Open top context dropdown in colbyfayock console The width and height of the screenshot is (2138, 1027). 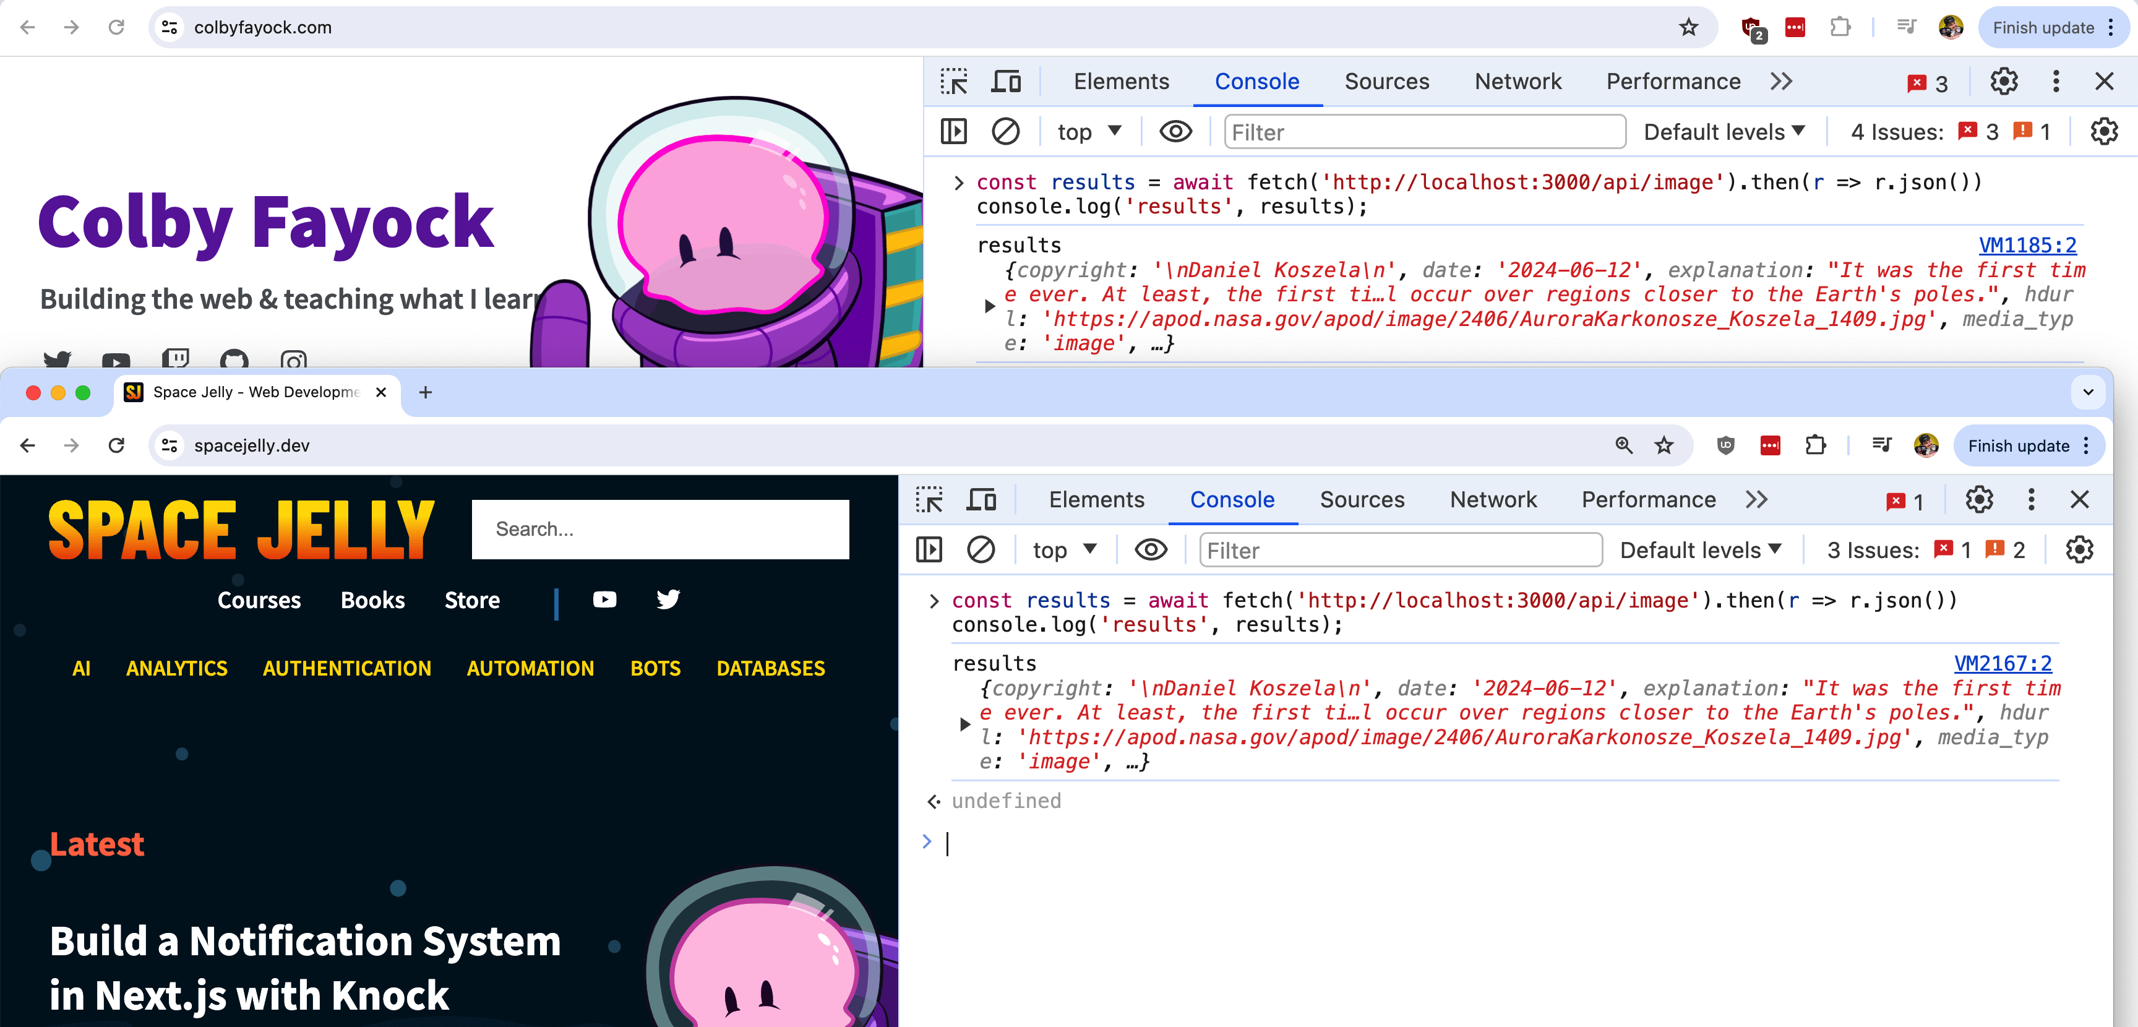1089,132
